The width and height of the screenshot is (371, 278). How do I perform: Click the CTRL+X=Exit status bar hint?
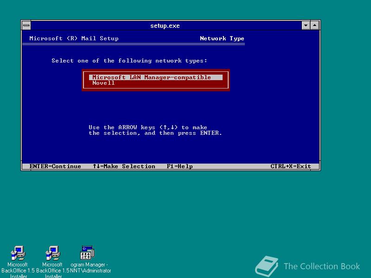point(291,166)
